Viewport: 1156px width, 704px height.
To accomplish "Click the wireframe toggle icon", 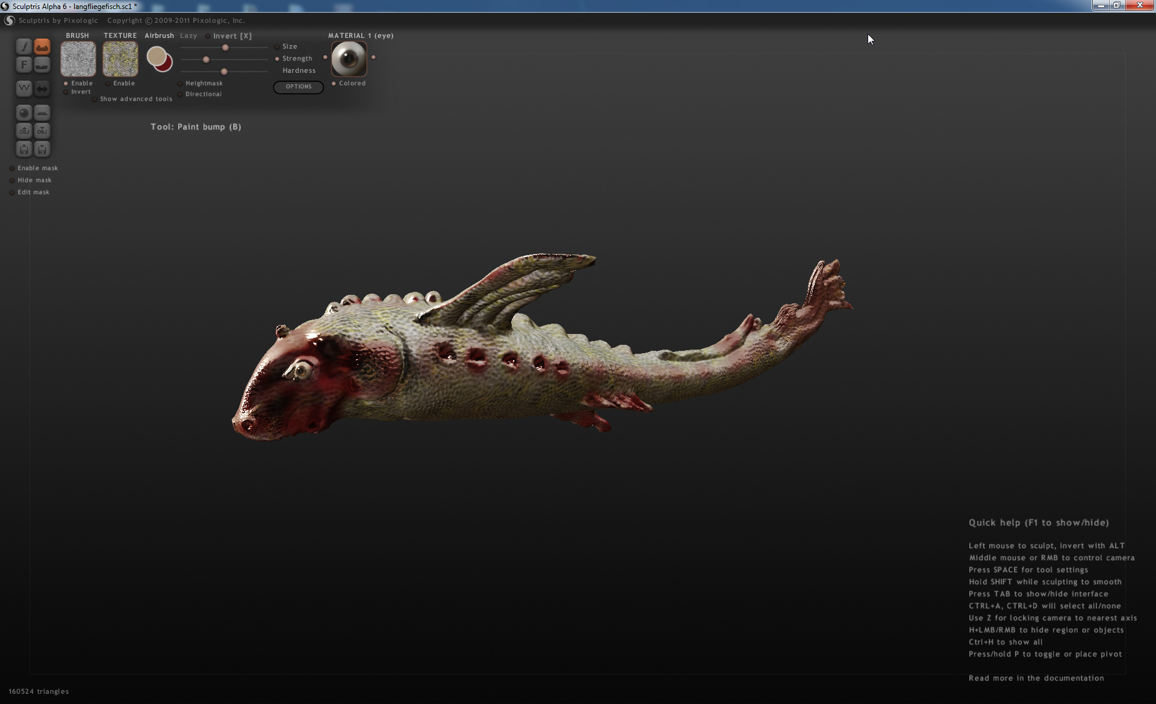I will click(x=23, y=89).
